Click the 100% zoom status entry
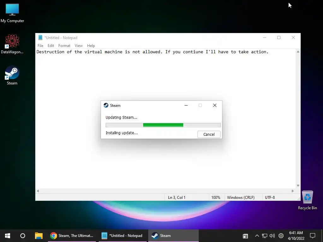 (216, 198)
